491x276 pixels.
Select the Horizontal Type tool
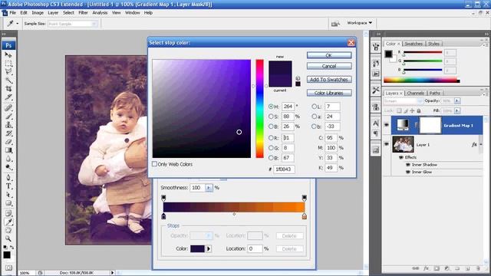8,186
